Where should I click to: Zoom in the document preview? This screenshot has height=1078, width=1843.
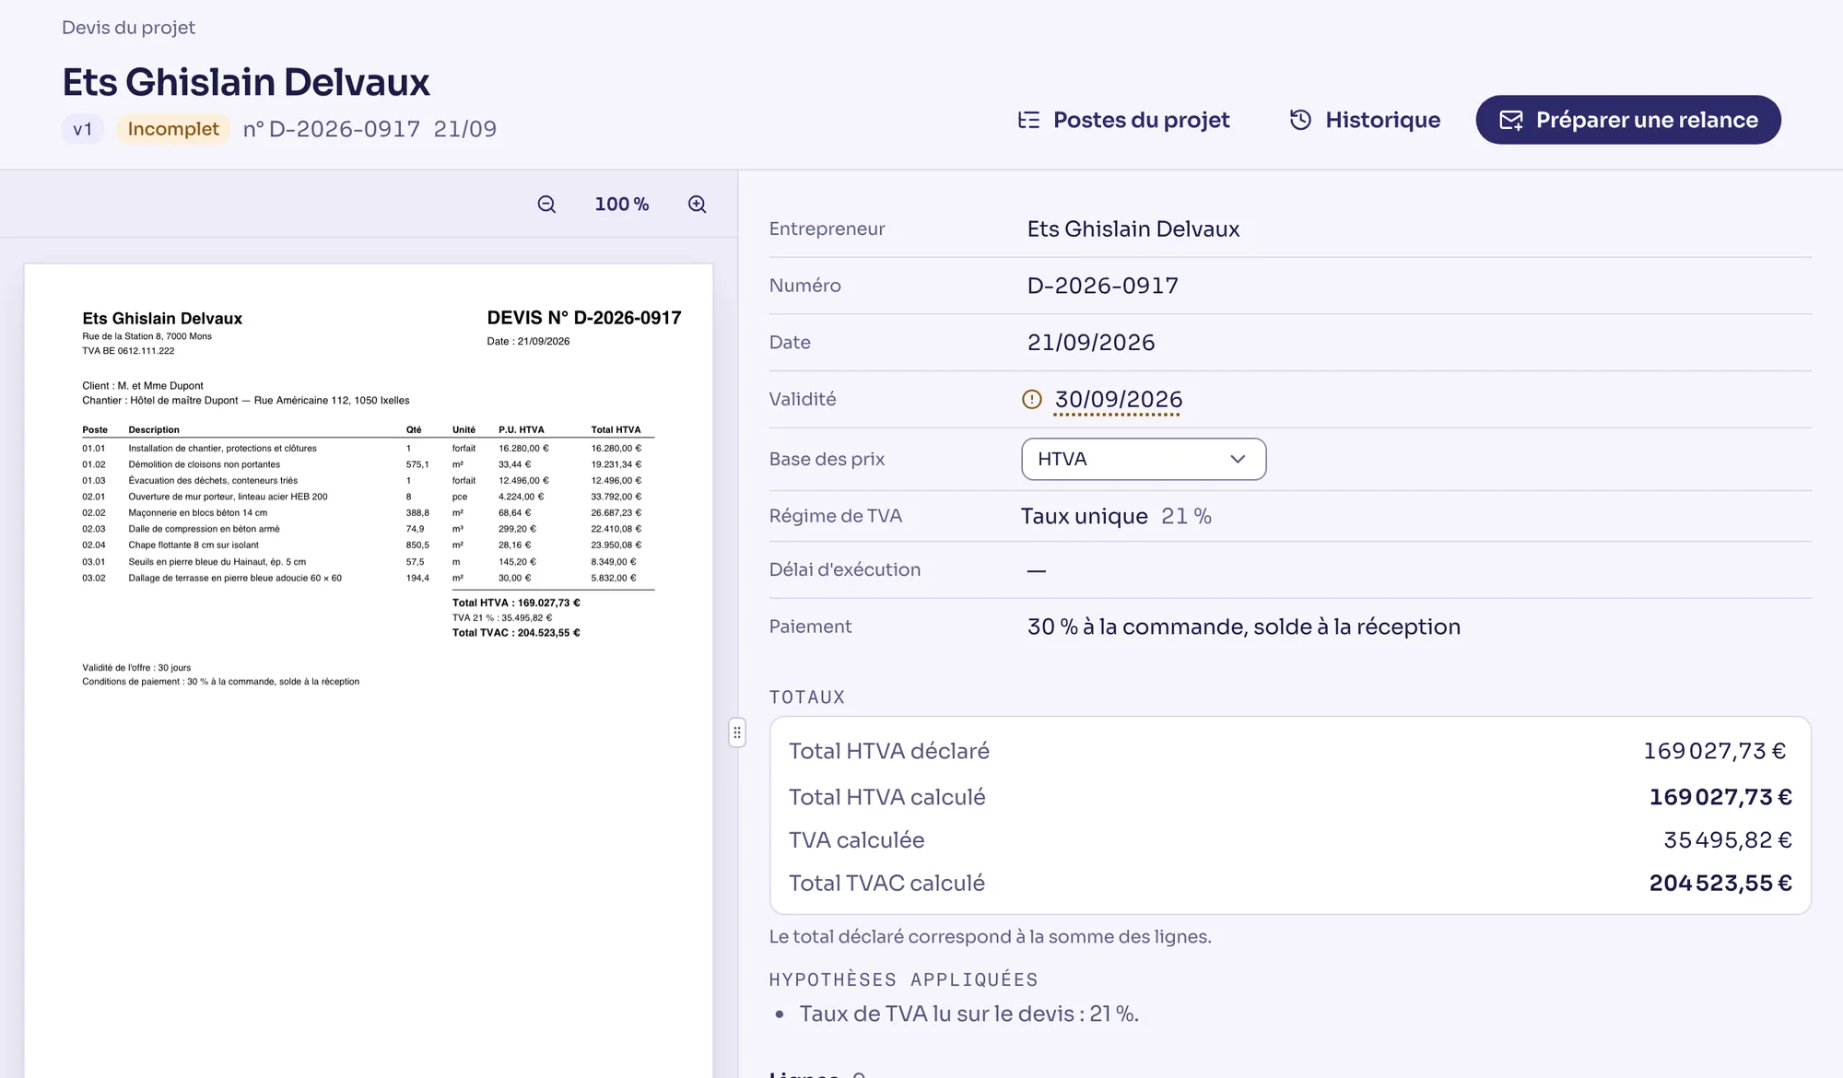(x=698, y=205)
